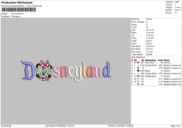Click stitch count '1665' in the Black row

pos(142,71)
